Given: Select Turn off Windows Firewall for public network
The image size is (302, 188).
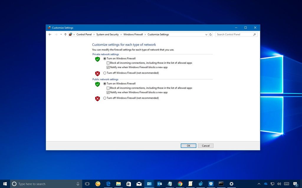Looking at the screenshot, I should point(105,98).
